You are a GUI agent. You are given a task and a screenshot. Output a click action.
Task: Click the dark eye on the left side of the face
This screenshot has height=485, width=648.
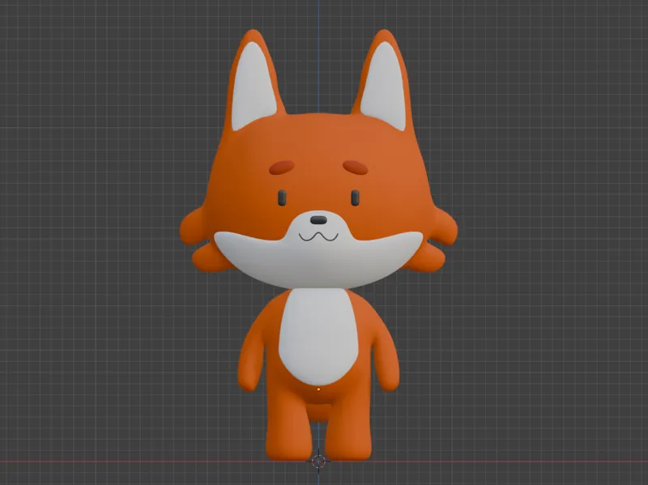[x=282, y=198]
